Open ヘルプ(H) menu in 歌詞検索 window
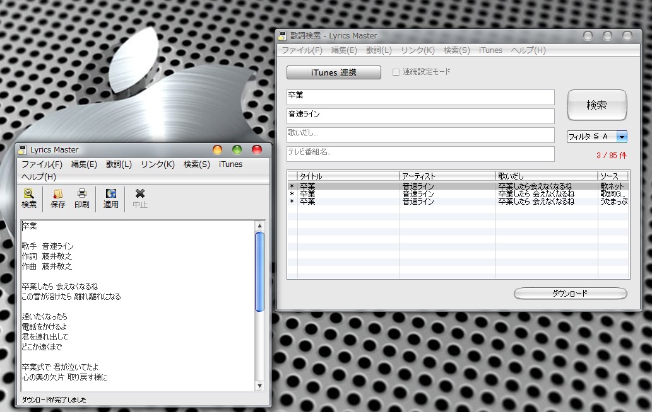652x412 pixels. pyautogui.click(x=528, y=50)
